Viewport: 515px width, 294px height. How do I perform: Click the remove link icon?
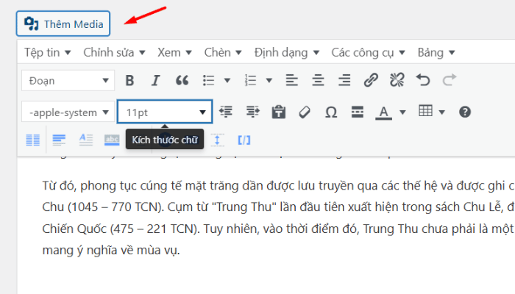pyautogui.click(x=397, y=80)
